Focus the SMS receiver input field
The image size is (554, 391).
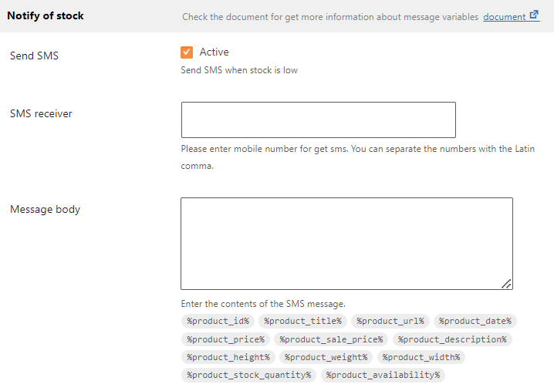319,120
